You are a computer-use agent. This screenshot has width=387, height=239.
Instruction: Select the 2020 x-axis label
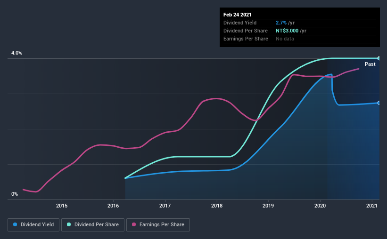320,206
